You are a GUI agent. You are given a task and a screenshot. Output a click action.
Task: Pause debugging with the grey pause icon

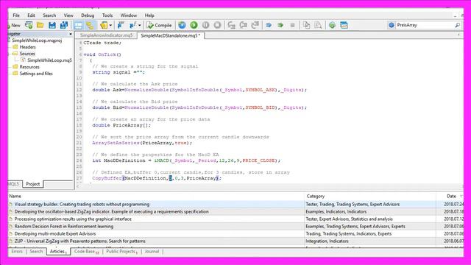(x=205, y=25)
